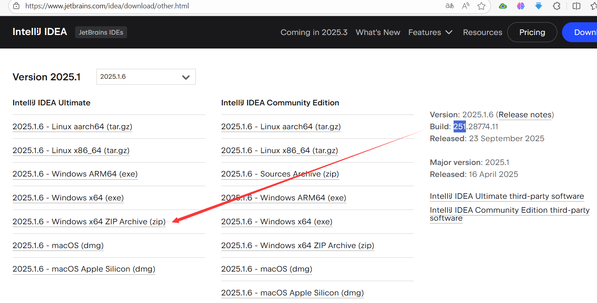Click the 16 April 2025 release date
This screenshot has width=597, height=303.
point(493,174)
